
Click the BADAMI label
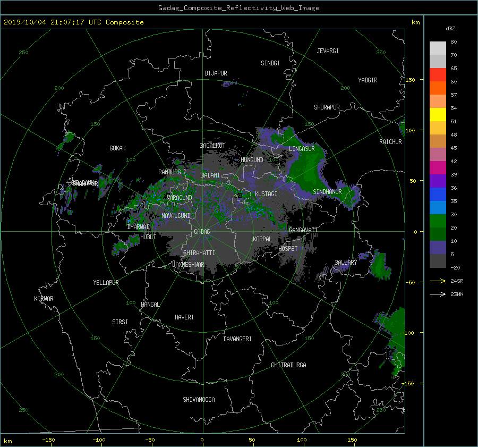[x=210, y=175]
